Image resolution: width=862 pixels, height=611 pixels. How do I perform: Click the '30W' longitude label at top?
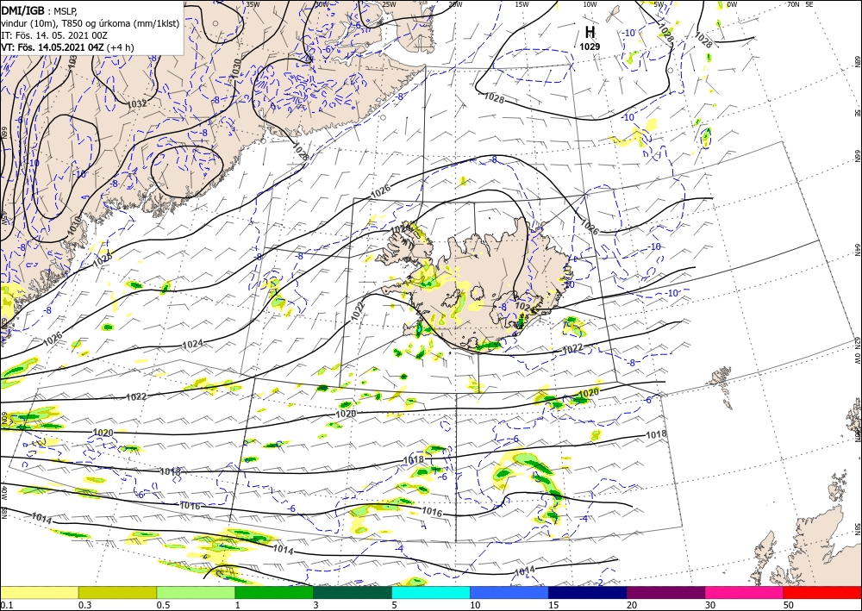tap(322, 4)
